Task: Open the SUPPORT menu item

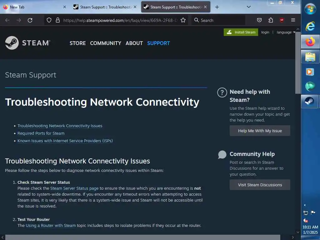Action: pyautogui.click(x=158, y=43)
